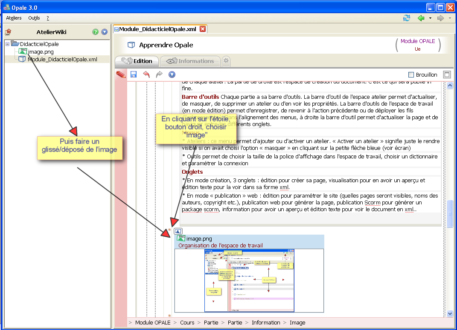Click the embedded screenshot thumbnail
Image resolution: width=457 pixels, height=330 pixels.
pyautogui.click(x=249, y=281)
